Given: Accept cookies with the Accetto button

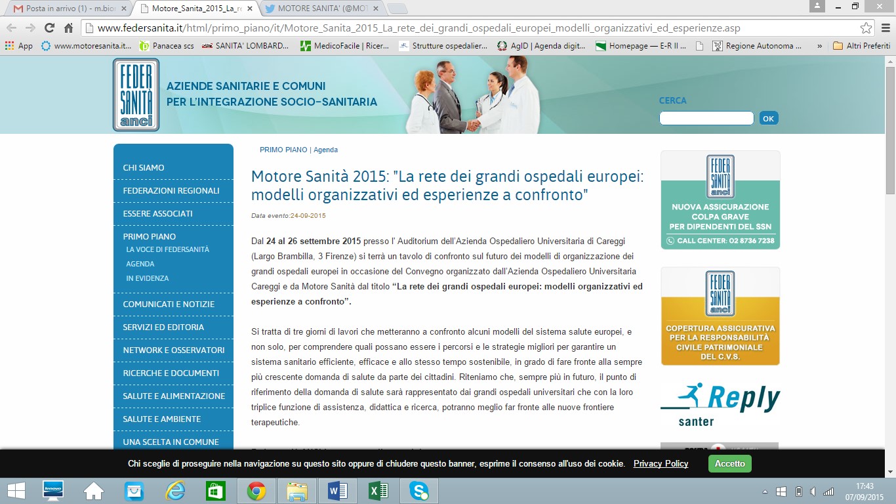Looking at the screenshot, I should coord(730,463).
